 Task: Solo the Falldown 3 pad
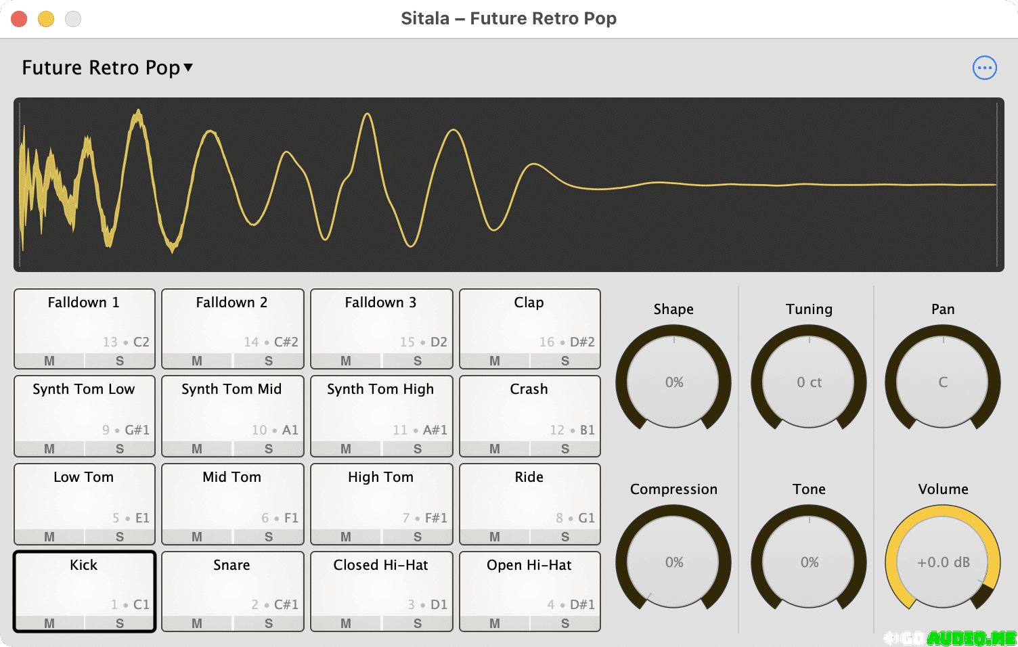click(x=418, y=361)
